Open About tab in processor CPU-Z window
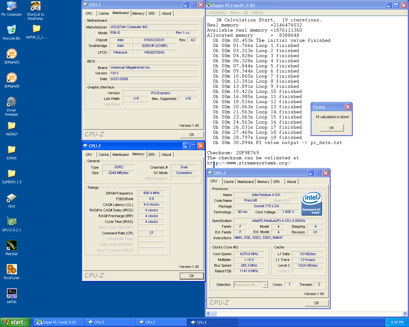This screenshot has width=409, height=327. 291,182
